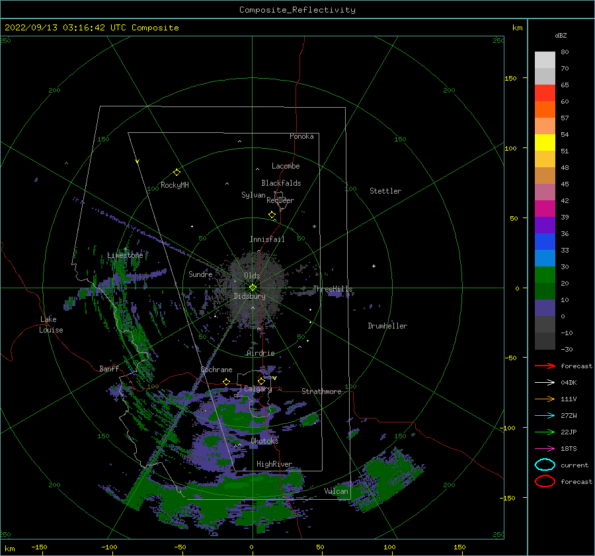
Task: Click the dBZ legend heading
Action: click(x=561, y=35)
